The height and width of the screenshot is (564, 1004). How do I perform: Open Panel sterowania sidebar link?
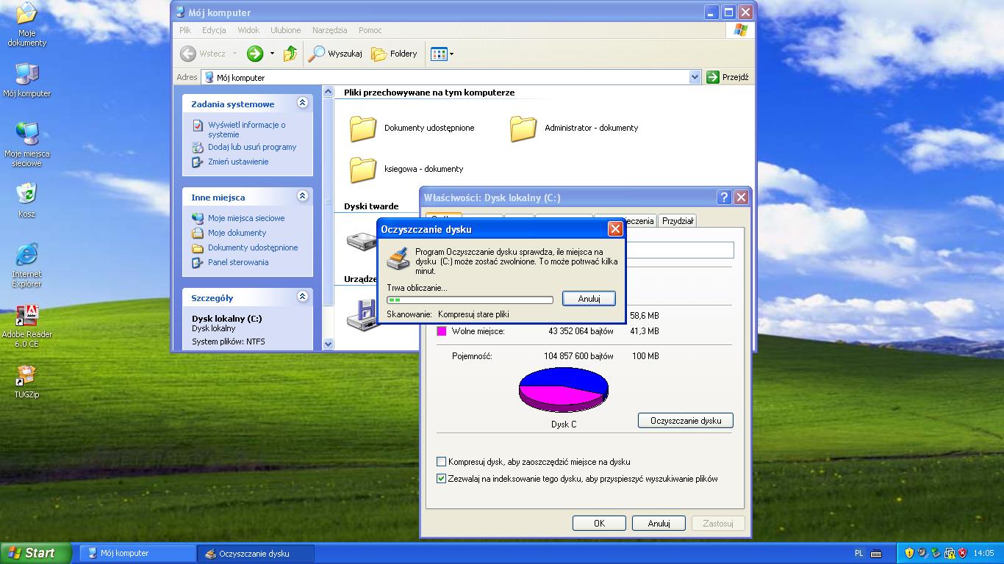pos(238,262)
